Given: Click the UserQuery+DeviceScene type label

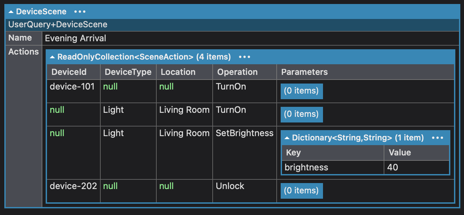Looking at the screenshot, I should 58,24.
